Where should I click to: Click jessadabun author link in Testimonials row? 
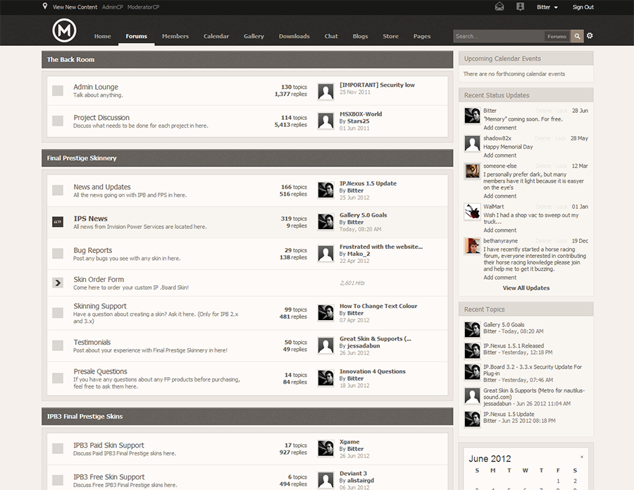pos(363,345)
